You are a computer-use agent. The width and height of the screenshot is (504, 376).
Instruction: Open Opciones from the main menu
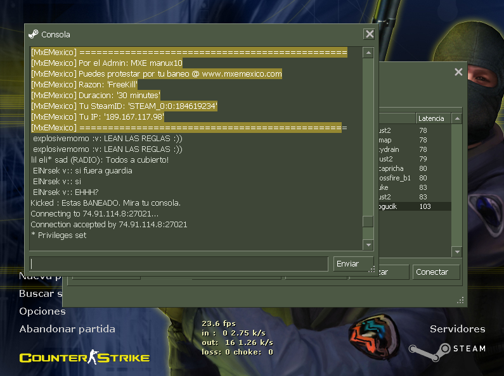pyautogui.click(x=42, y=311)
